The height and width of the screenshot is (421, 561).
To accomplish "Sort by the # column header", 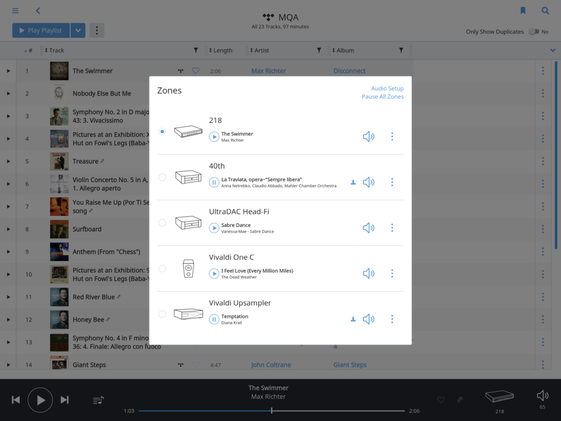I will point(29,50).
